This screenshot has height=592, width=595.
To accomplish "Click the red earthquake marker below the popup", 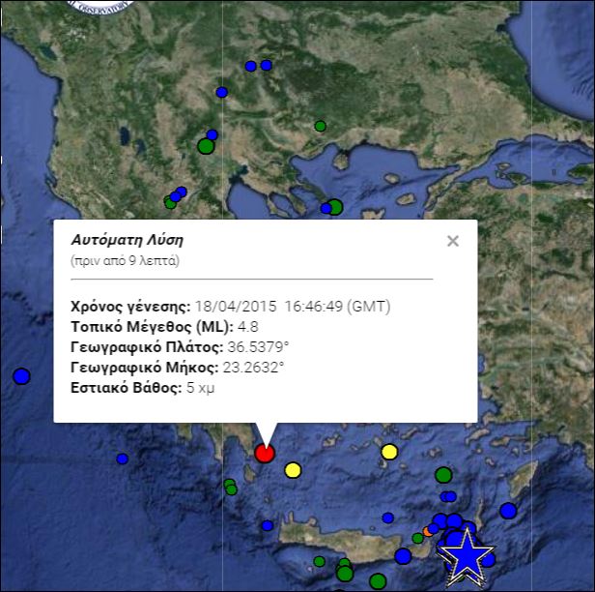I will (x=265, y=453).
